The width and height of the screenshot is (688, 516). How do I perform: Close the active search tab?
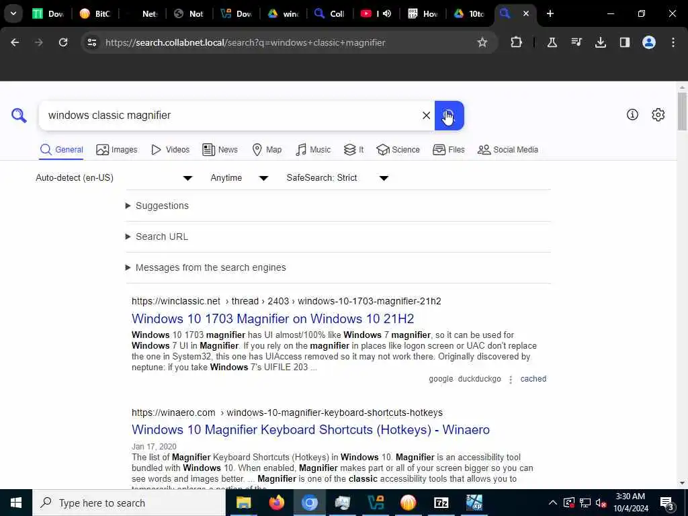[x=526, y=13]
